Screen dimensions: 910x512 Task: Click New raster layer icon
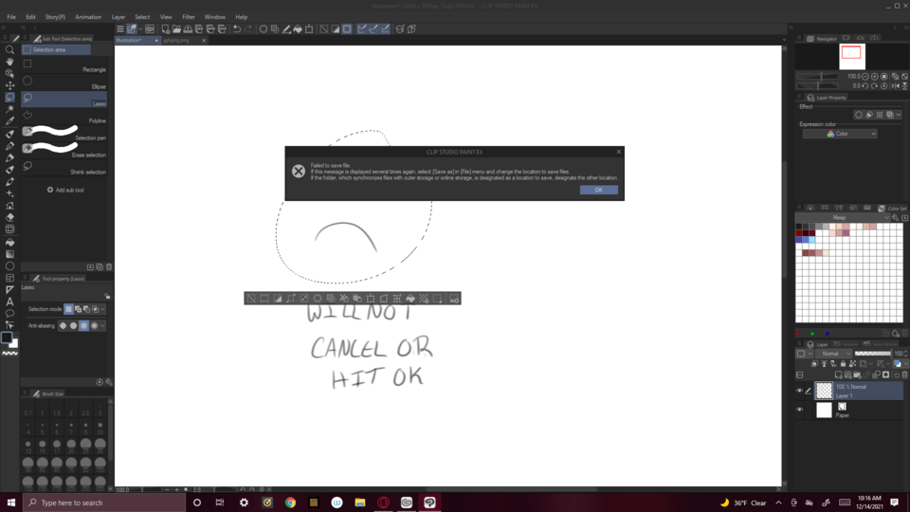tap(839, 375)
